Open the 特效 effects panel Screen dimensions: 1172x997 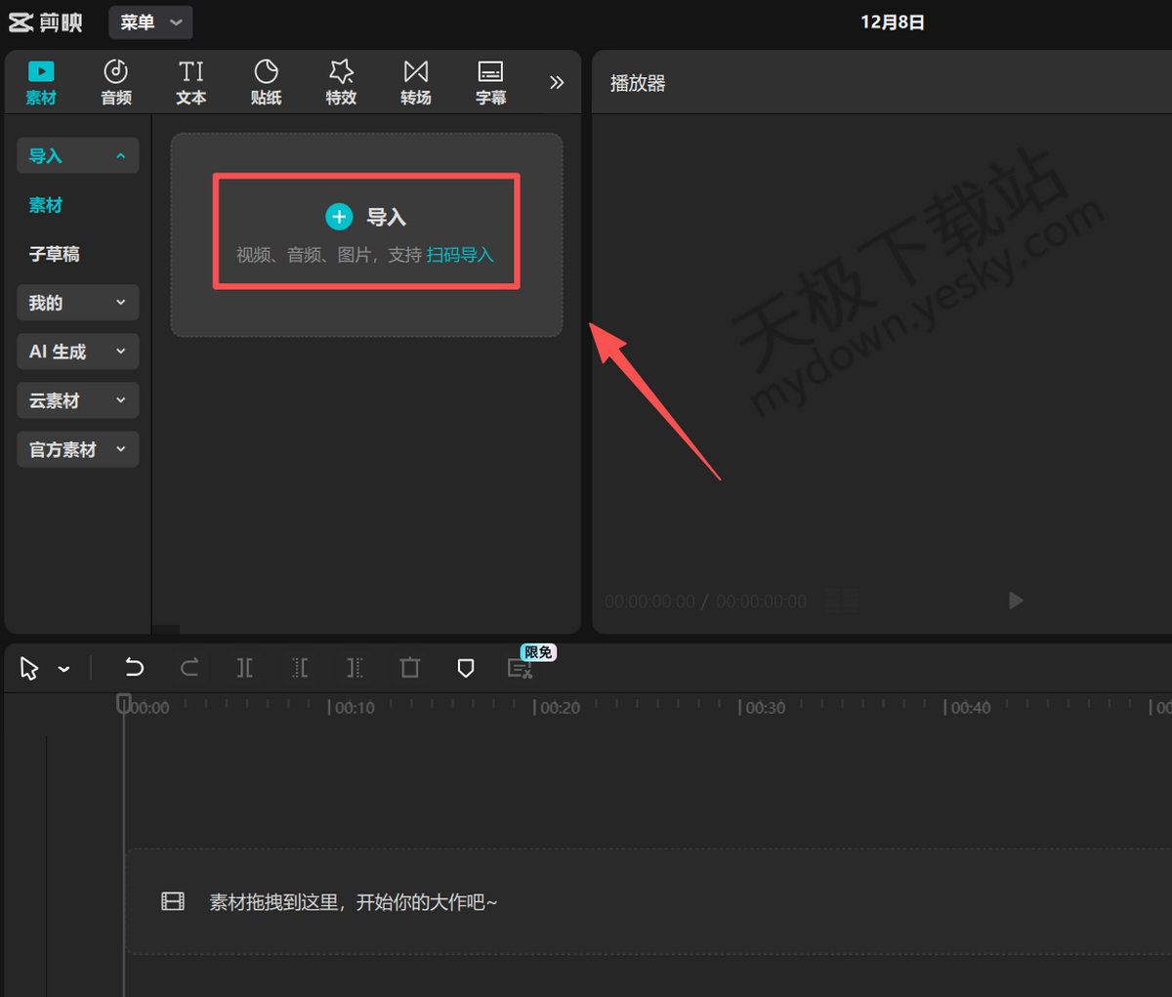[341, 82]
